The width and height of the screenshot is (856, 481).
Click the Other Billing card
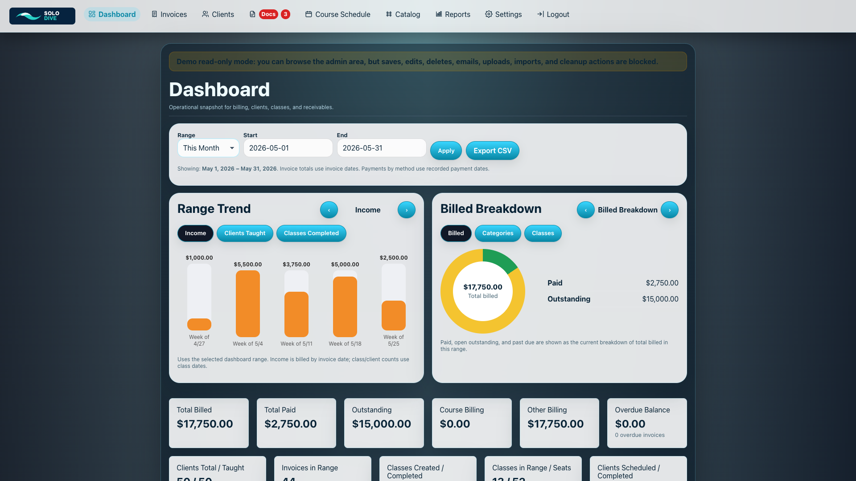[560, 423]
